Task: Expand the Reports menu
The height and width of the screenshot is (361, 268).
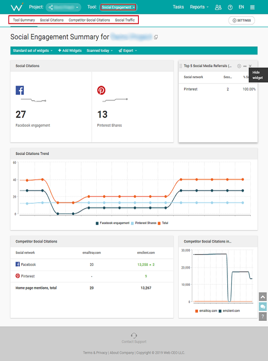Action: click(199, 7)
